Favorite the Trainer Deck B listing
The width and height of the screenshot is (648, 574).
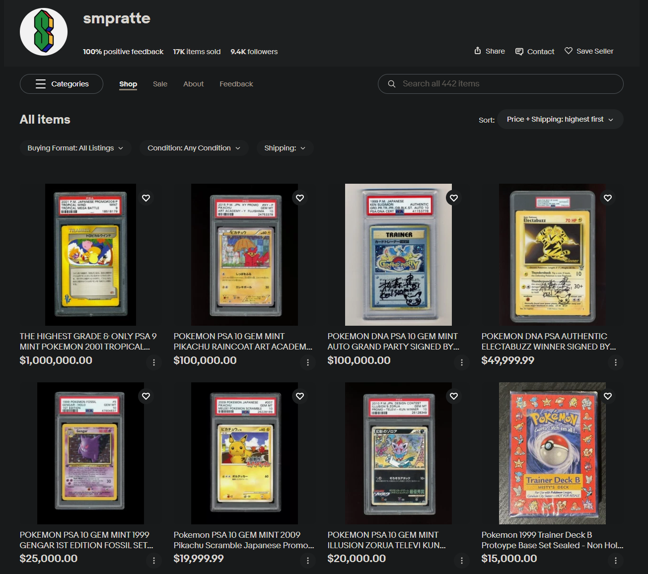point(608,396)
